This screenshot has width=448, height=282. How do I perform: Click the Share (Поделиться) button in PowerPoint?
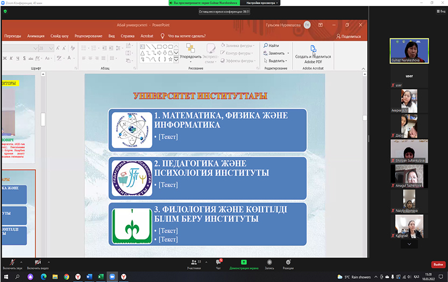click(x=349, y=36)
